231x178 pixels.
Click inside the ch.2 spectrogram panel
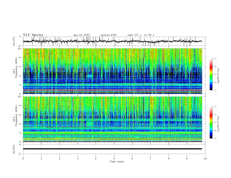pos(112,119)
